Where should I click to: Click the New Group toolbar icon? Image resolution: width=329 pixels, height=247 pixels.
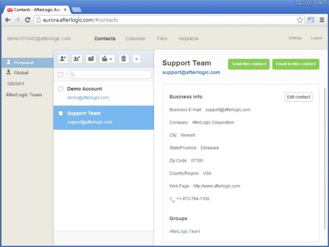[77, 59]
